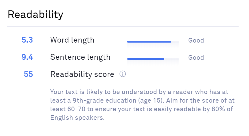Screen dimensions: 249x136
Task: Click the Sentence length progress bar
Action: [x=153, y=59]
